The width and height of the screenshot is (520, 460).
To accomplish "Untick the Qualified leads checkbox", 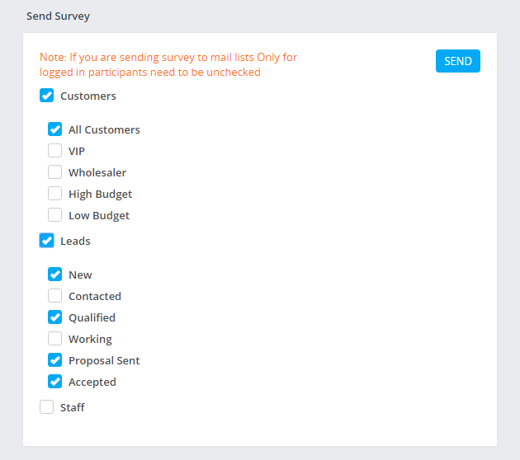I will click(55, 317).
